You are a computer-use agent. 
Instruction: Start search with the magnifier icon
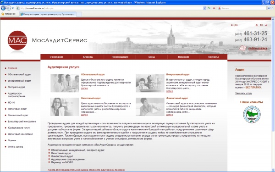(269, 8)
